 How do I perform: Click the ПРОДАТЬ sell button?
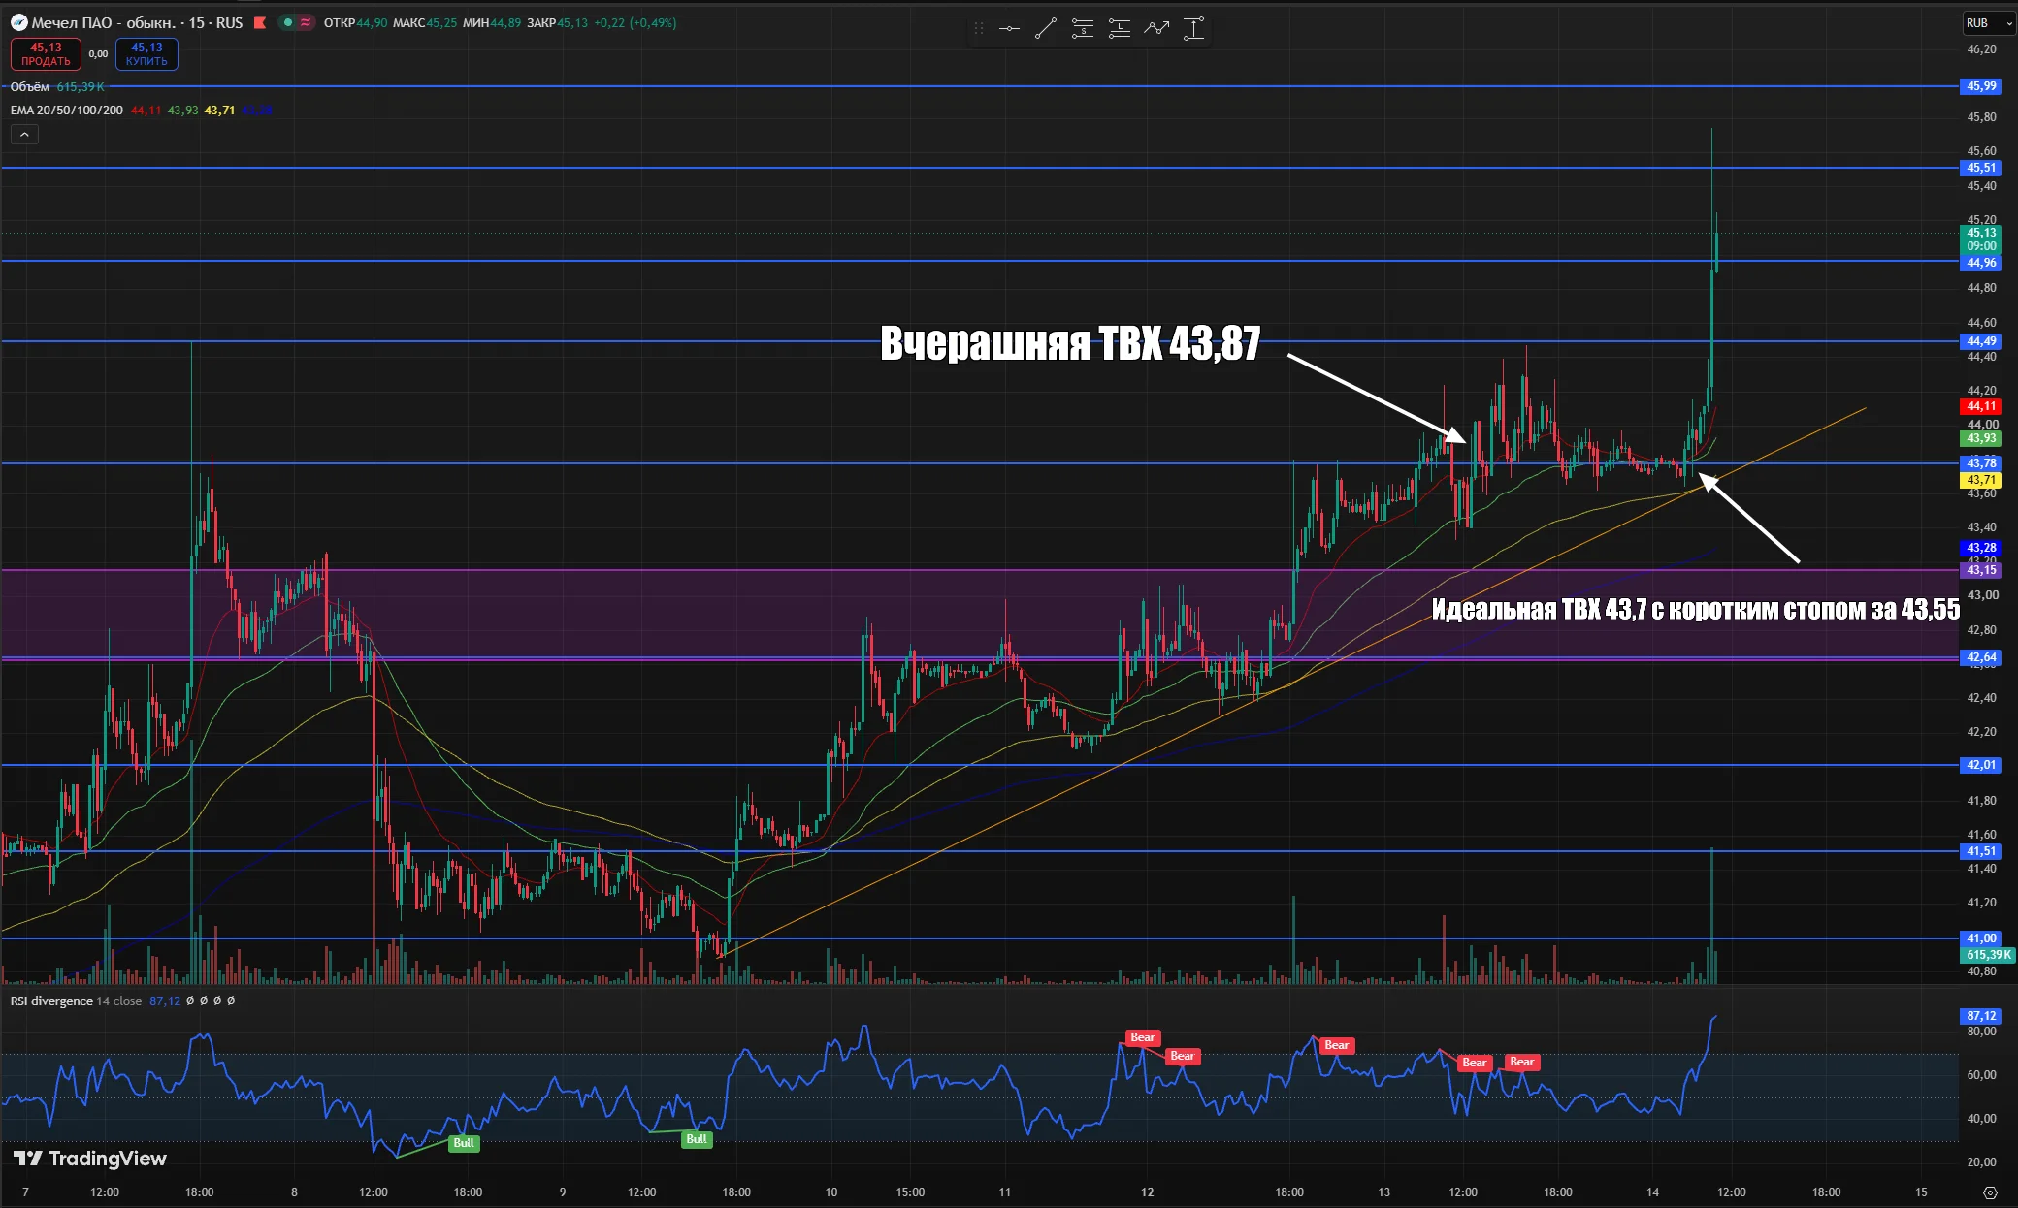[x=46, y=54]
